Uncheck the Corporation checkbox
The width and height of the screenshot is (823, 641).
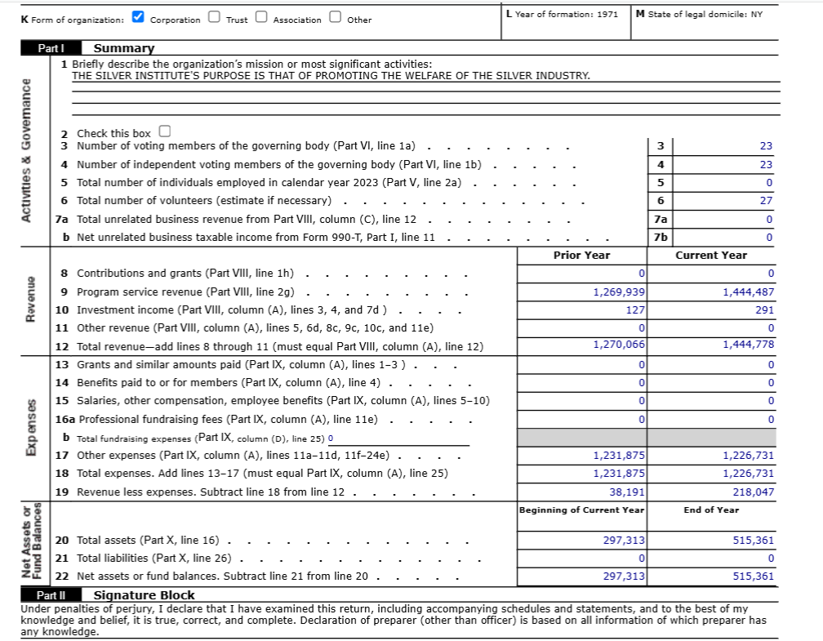[x=138, y=17]
